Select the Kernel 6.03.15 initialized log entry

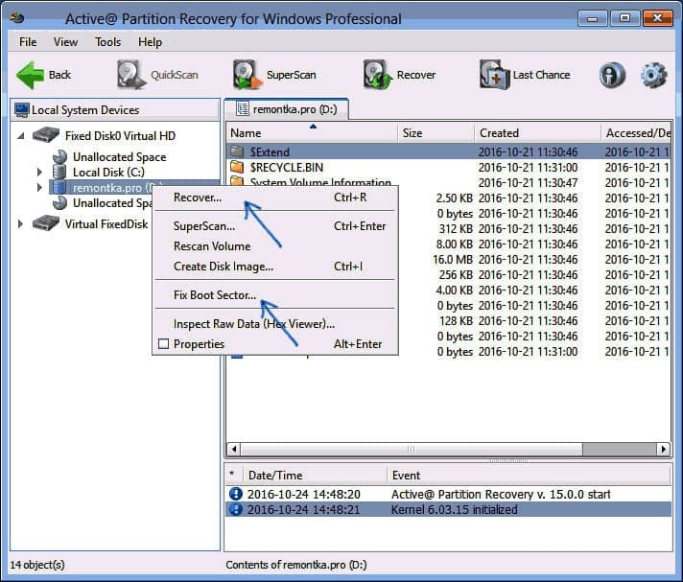[x=454, y=509]
